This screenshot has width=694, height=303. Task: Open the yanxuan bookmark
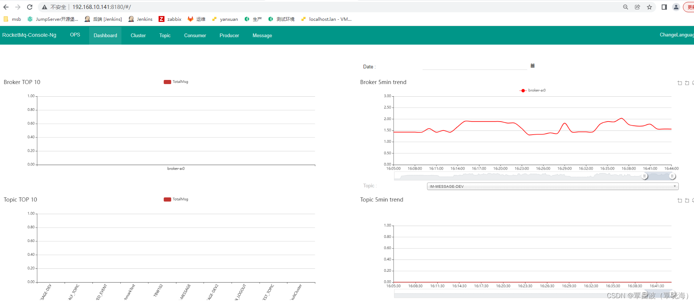(x=225, y=19)
